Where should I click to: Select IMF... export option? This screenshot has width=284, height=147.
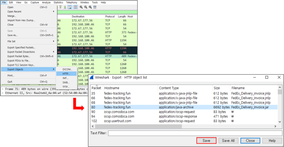66,78
